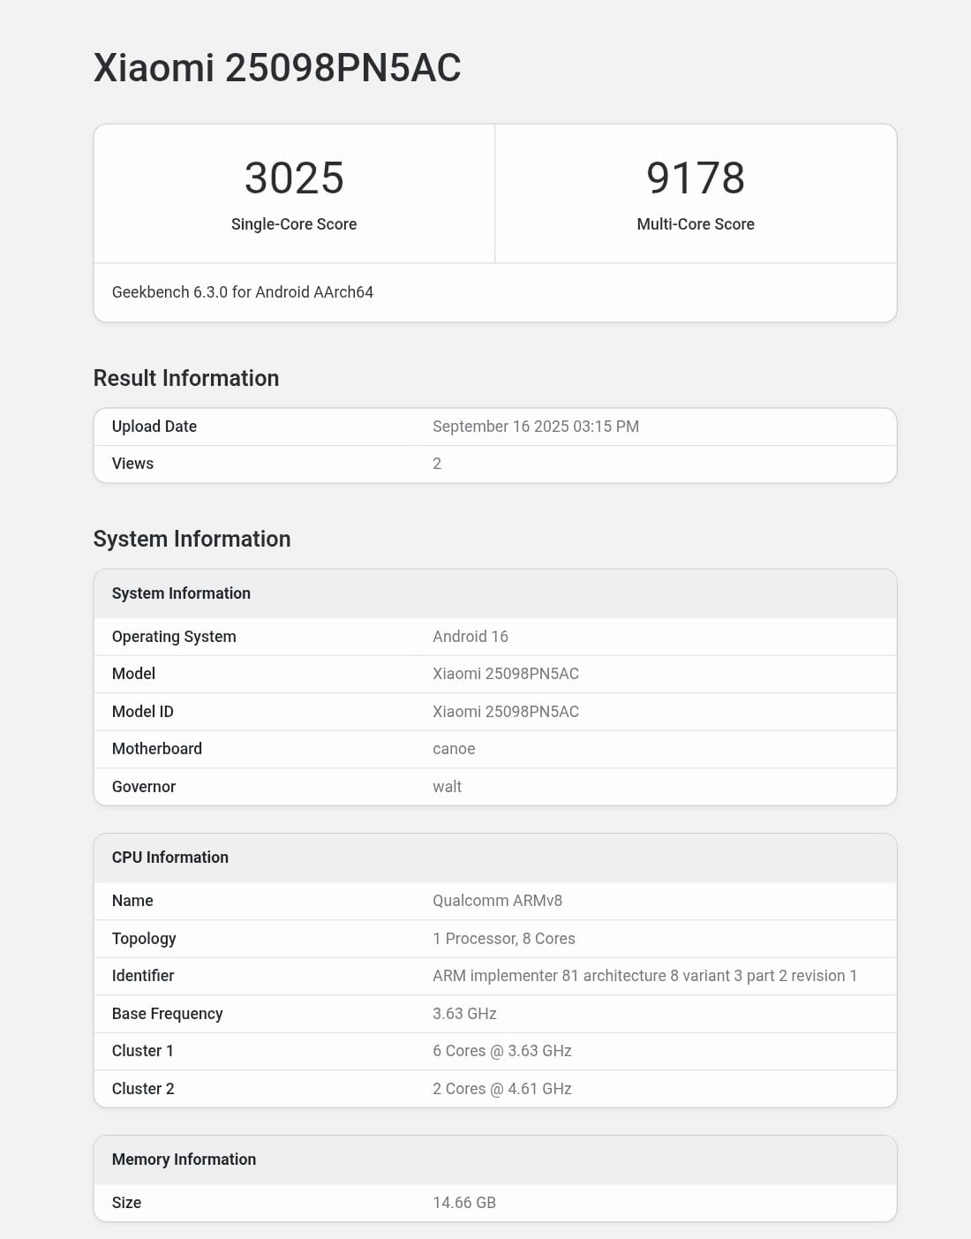Select the Model ID row label
The width and height of the screenshot is (971, 1239).
click(x=143, y=712)
